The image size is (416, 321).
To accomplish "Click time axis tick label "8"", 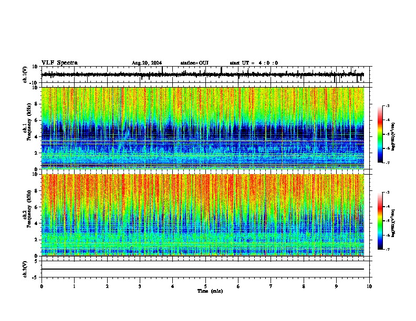I will (x=304, y=286).
